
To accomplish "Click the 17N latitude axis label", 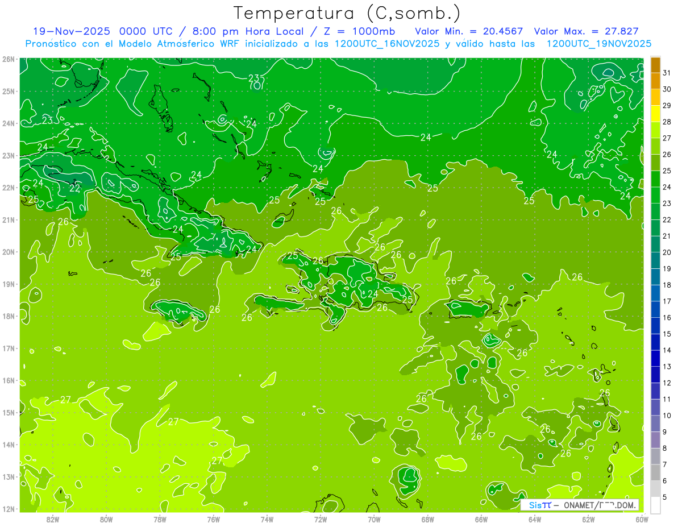I will (8, 348).
